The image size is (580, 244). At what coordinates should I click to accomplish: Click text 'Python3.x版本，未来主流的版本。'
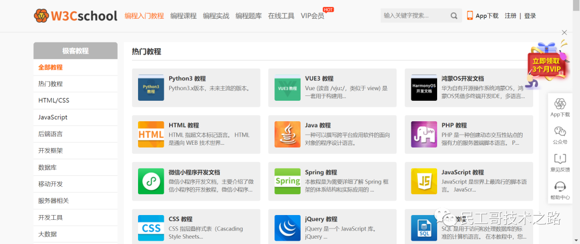pyautogui.click(x=209, y=88)
